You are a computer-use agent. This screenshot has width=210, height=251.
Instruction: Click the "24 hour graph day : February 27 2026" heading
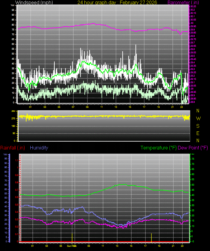tap(117, 2)
